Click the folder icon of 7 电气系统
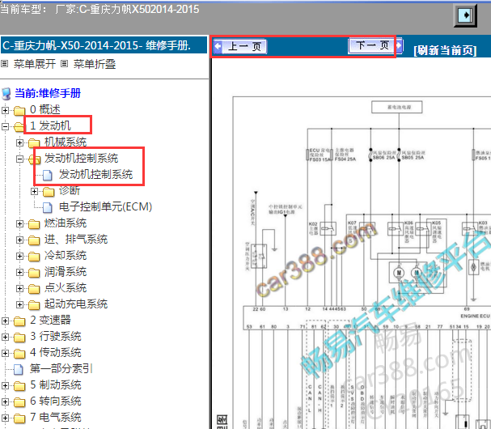Viewport: 491px width, 429px height. (x=19, y=418)
